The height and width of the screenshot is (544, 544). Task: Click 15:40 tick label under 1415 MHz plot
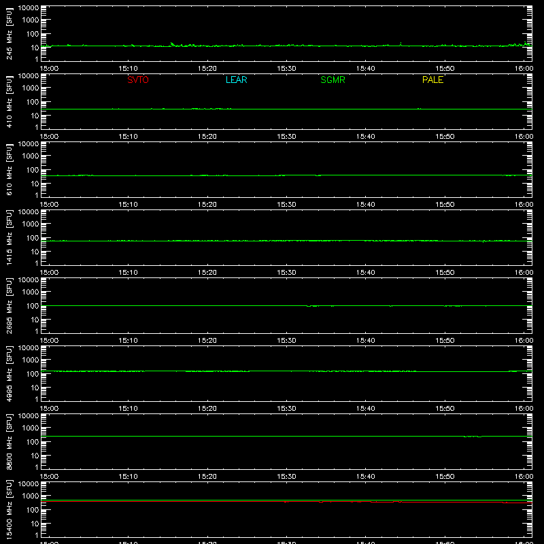coord(366,273)
